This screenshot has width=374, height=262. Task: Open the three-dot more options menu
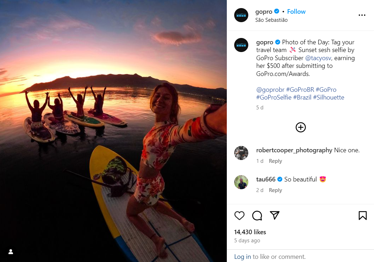point(362,15)
